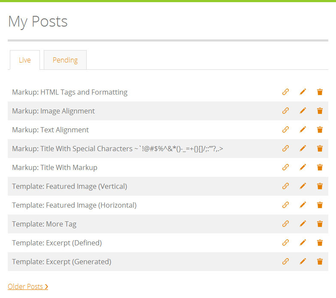The image size is (336, 298).
Task: Open link for Template: More Tag
Action: (x=285, y=223)
